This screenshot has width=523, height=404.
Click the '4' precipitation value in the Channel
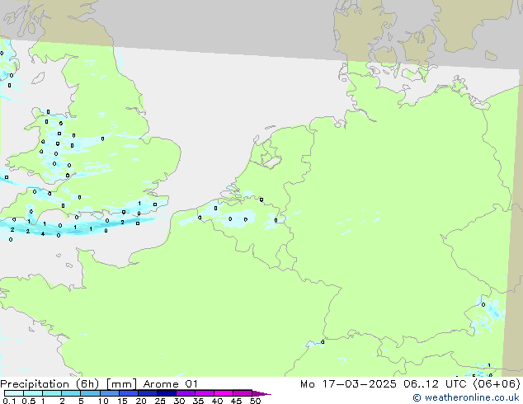click(x=43, y=234)
